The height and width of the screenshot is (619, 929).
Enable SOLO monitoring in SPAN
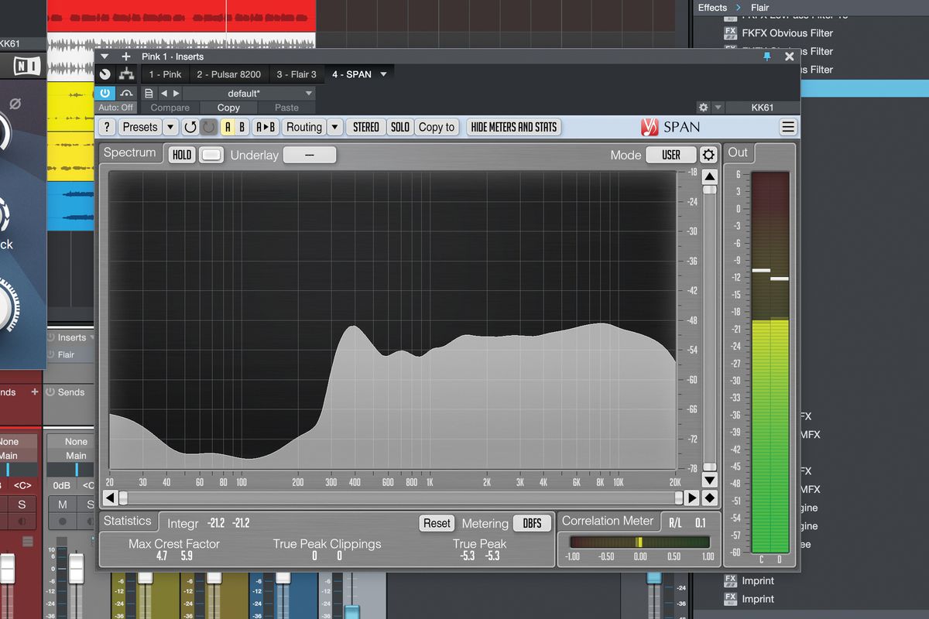click(x=400, y=126)
